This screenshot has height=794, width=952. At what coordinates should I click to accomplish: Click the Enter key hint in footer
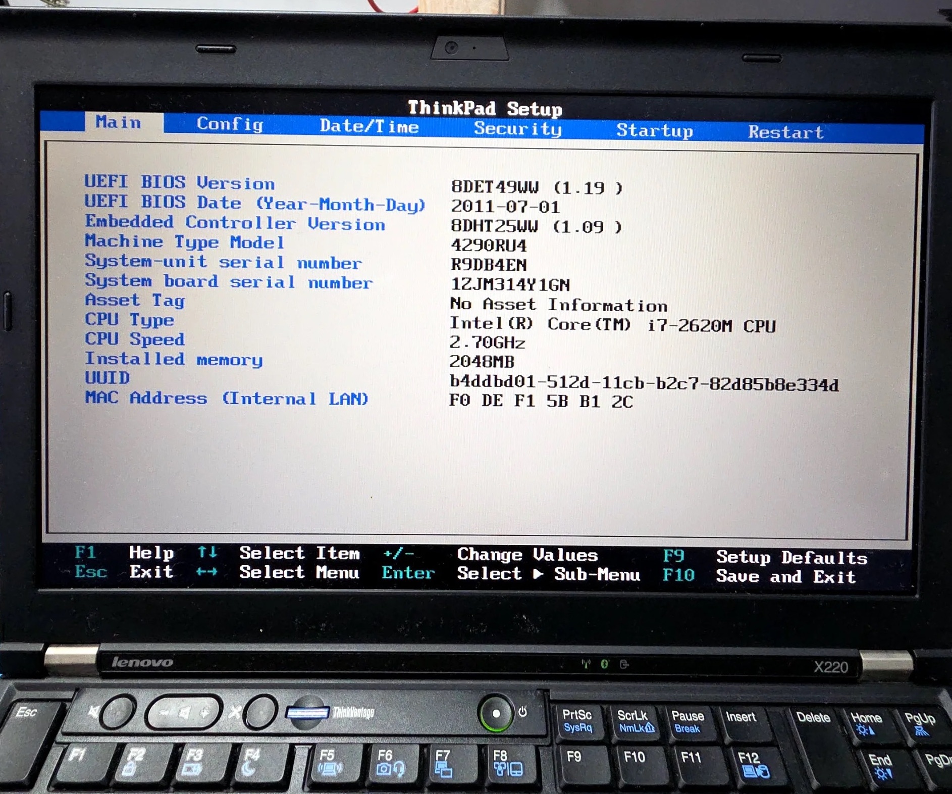[x=408, y=573]
